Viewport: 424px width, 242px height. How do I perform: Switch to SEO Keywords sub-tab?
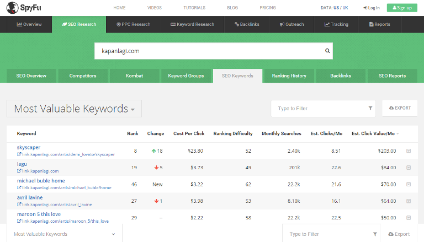(x=238, y=76)
